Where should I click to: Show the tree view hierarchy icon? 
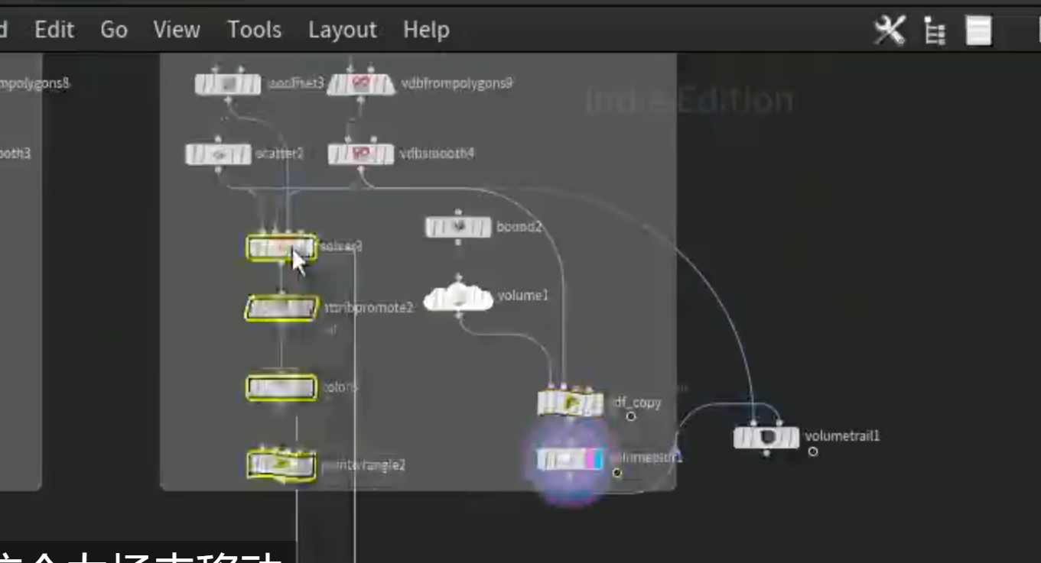tap(935, 31)
